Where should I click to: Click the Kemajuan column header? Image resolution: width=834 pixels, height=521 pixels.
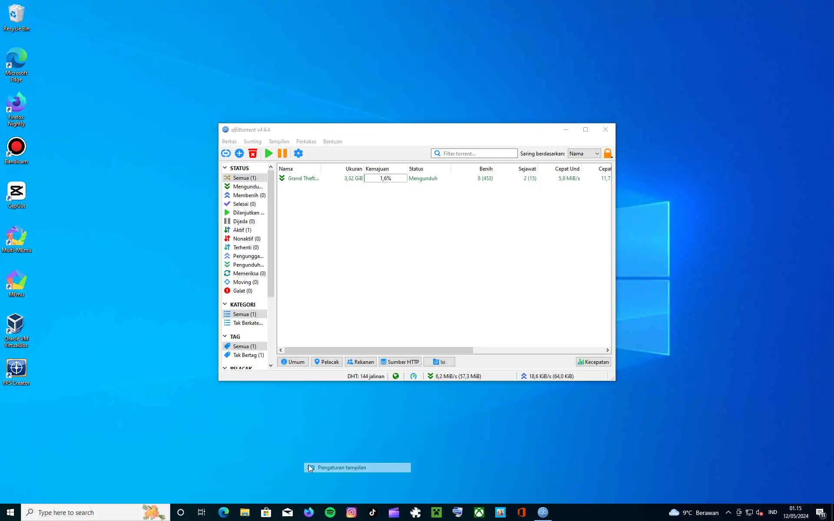pyautogui.click(x=377, y=168)
